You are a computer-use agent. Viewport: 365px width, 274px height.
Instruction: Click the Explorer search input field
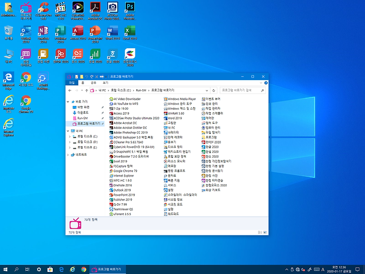click(242, 90)
